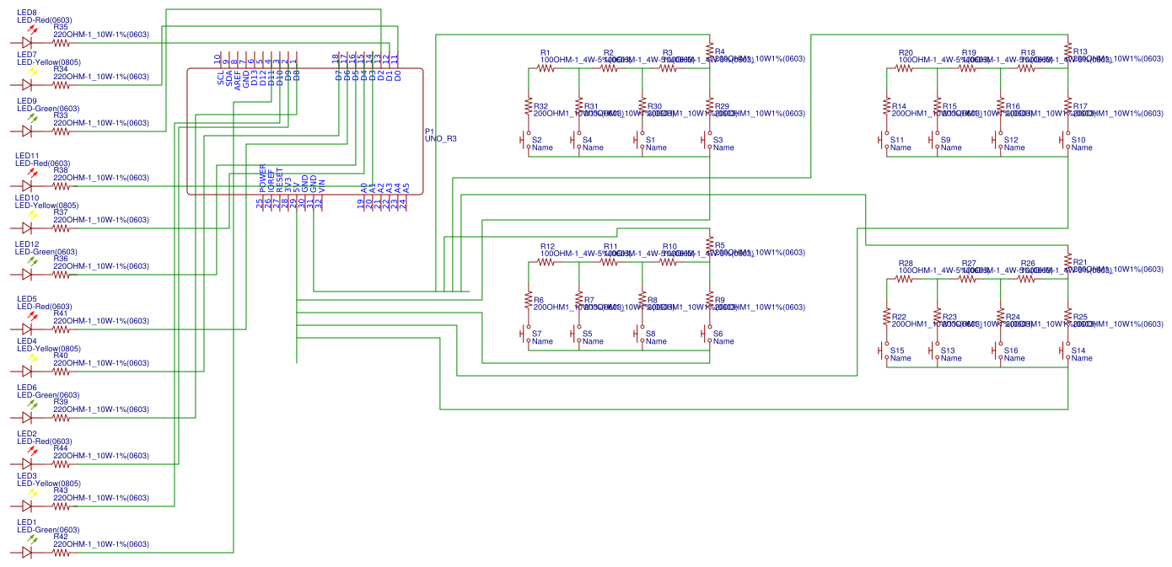The image size is (1172, 567).
Task: Select resistor symbol R38
Action: (x=61, y=185)
